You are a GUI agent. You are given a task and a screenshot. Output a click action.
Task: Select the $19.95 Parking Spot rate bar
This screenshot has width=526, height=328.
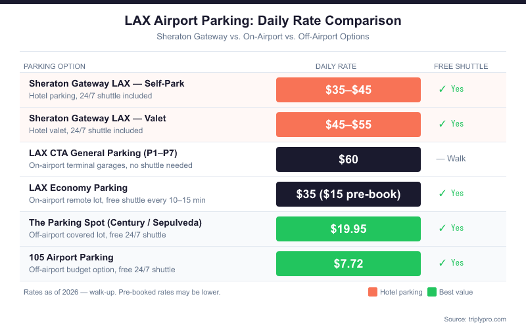click(348, 229)
